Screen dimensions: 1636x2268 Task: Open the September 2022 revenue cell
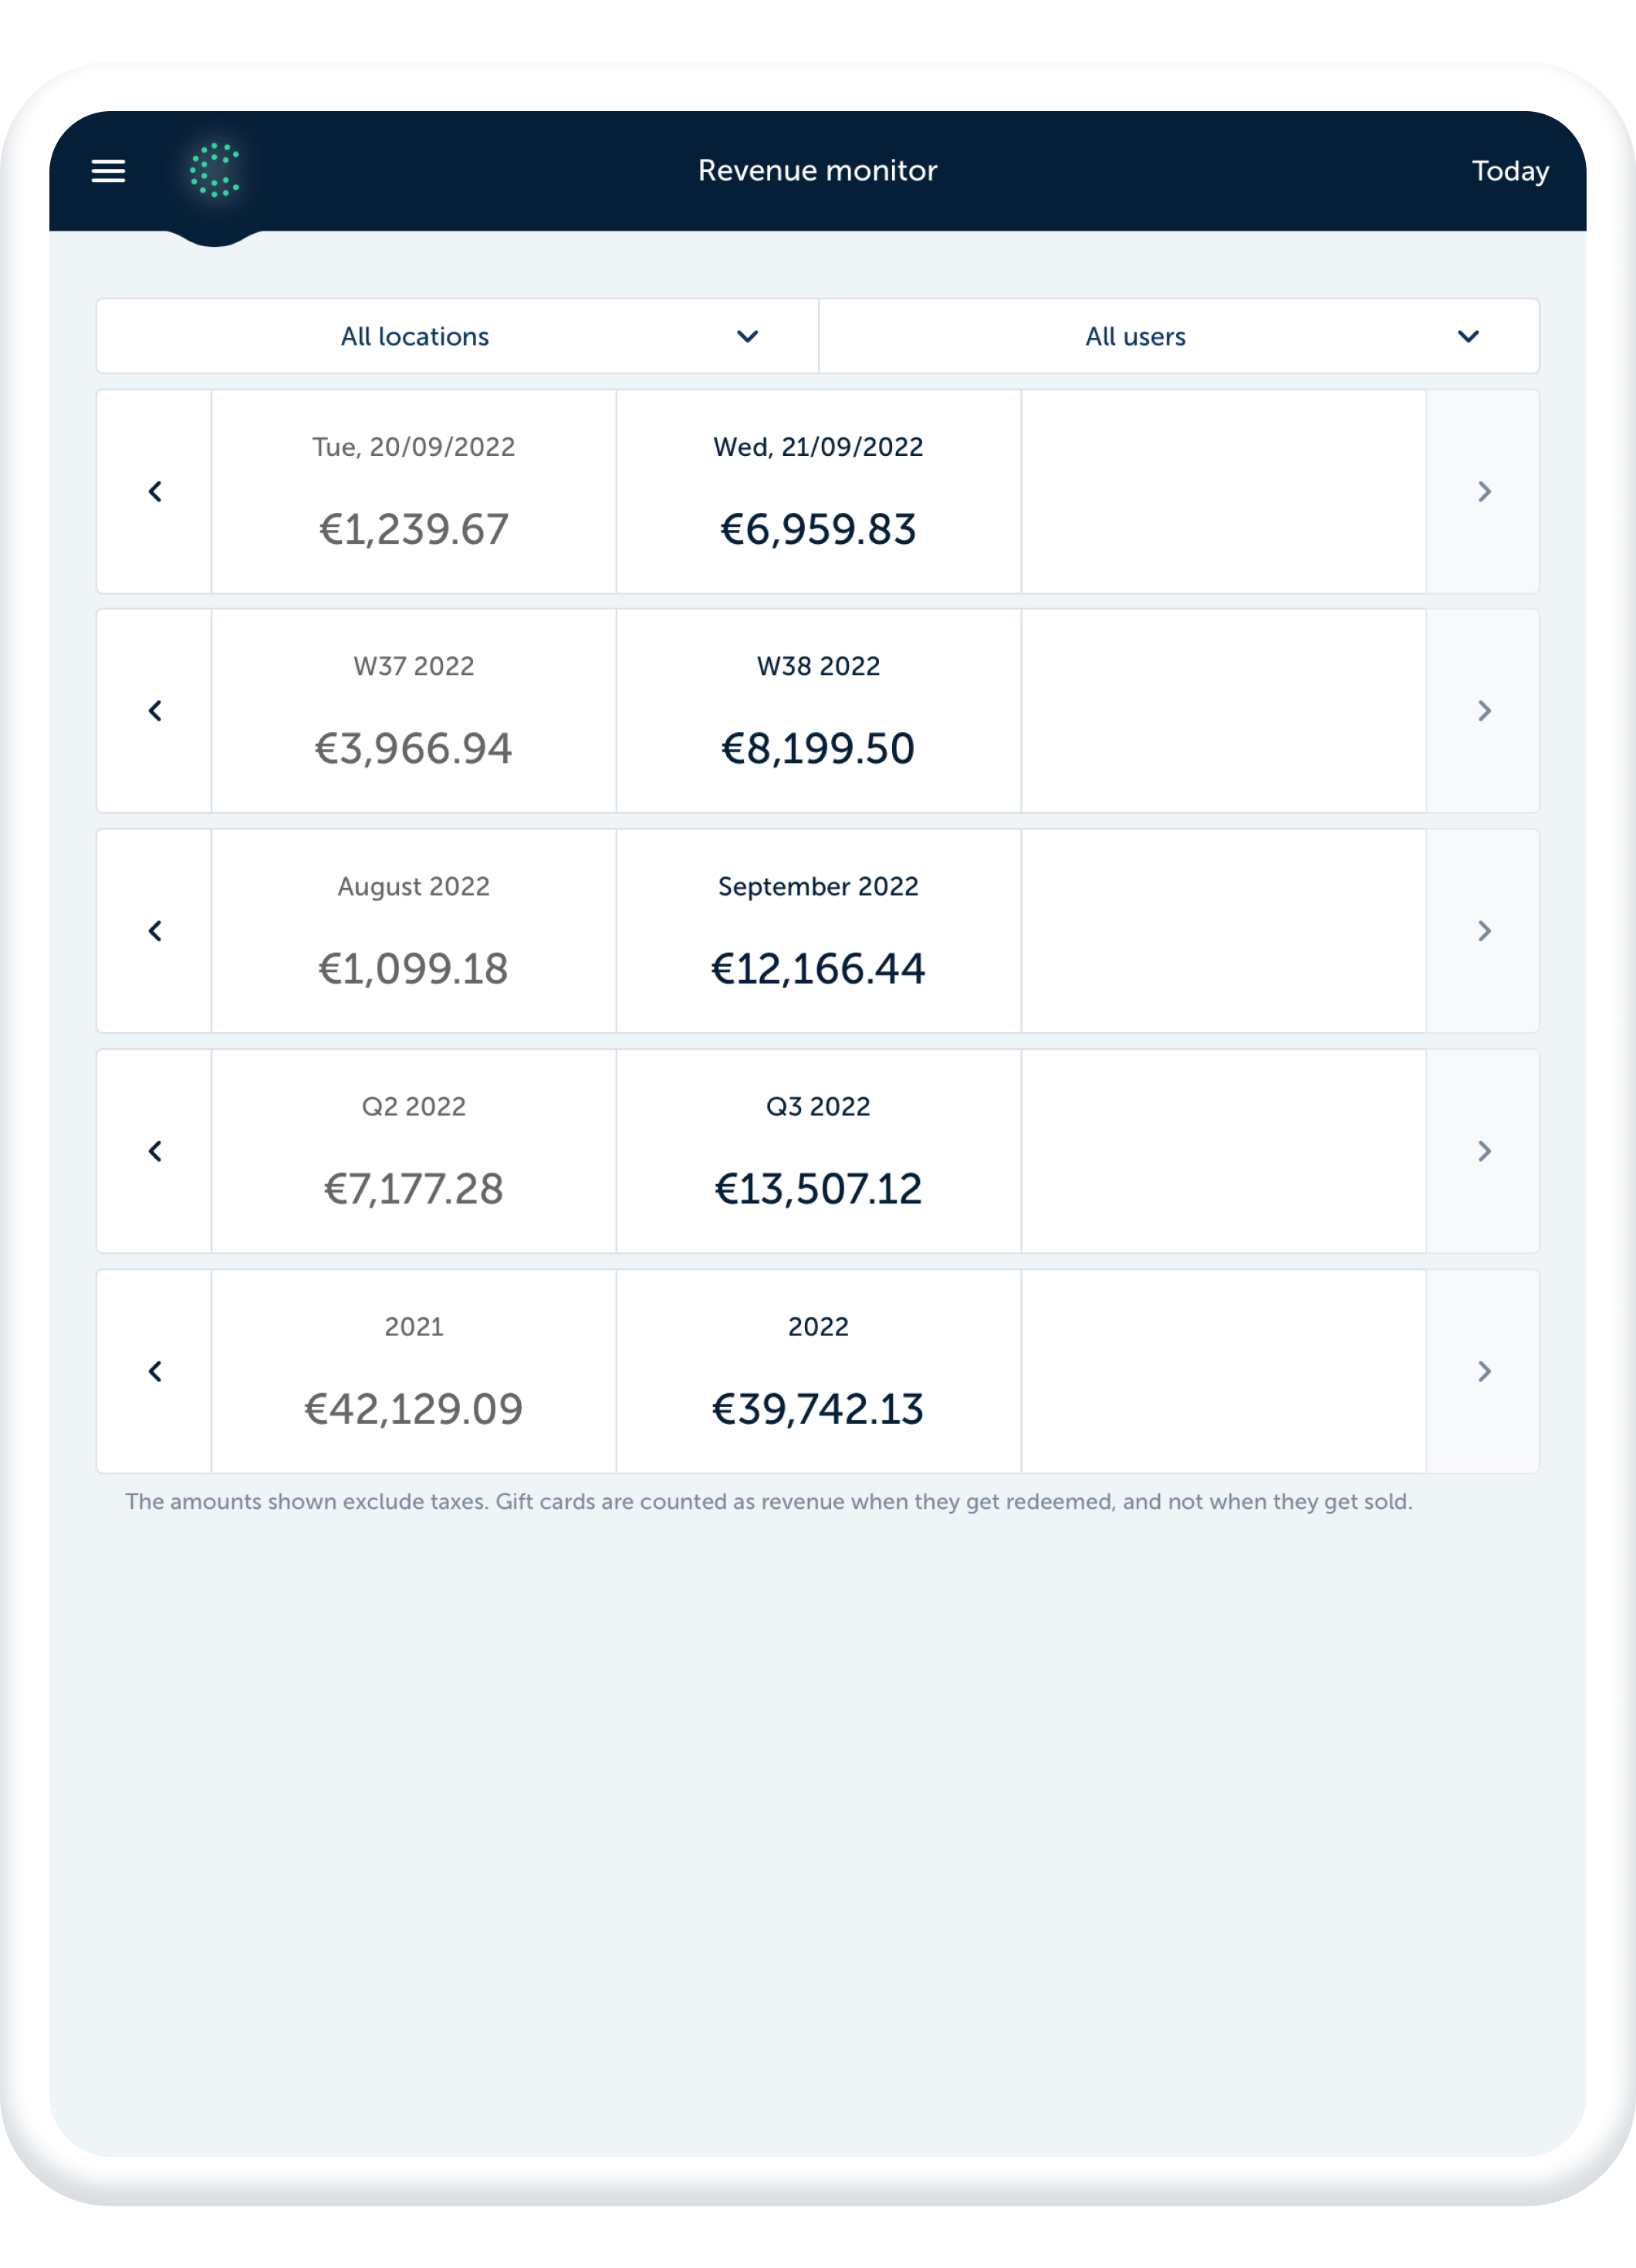pyautogui.click(x=817, y=931)
